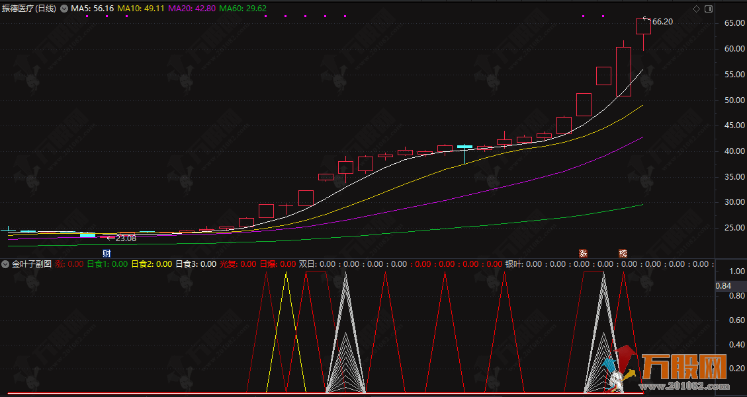Viewport: 747px width, 397px height.
Task: Expand the 金叶子副图 indicator dropdown arrow
Action: coord(5,264)
